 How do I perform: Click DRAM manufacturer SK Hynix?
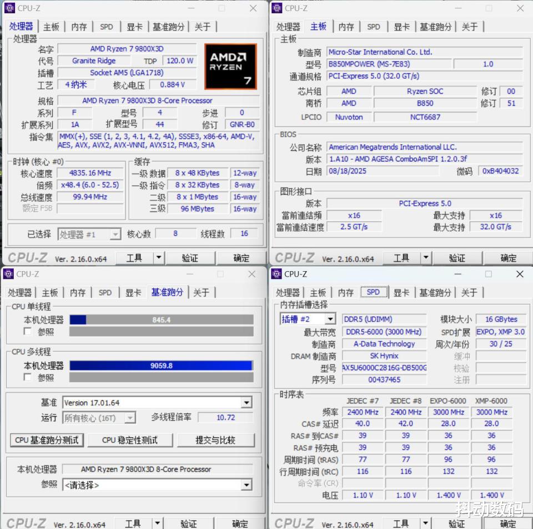[384, 356]
